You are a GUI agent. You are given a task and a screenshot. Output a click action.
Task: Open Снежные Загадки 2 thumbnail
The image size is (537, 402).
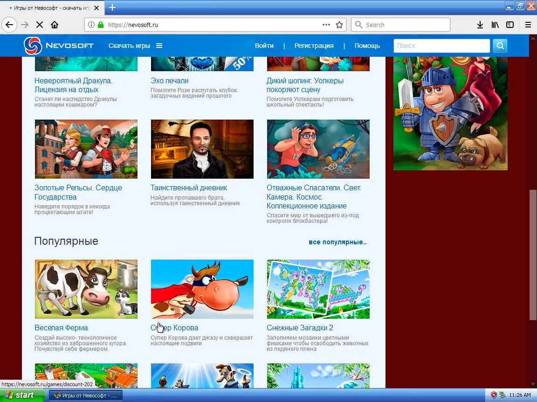point(318,289)
